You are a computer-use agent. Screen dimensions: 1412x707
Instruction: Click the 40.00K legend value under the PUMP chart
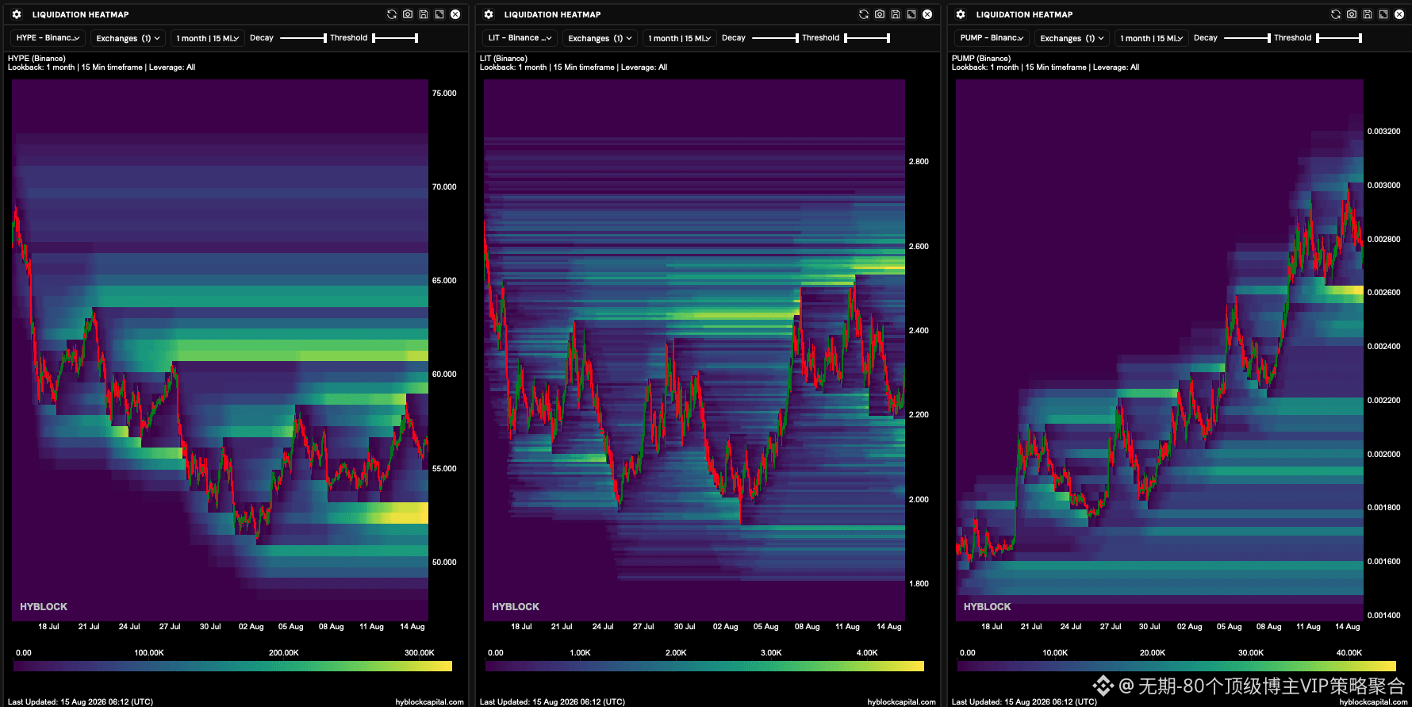1349,653
